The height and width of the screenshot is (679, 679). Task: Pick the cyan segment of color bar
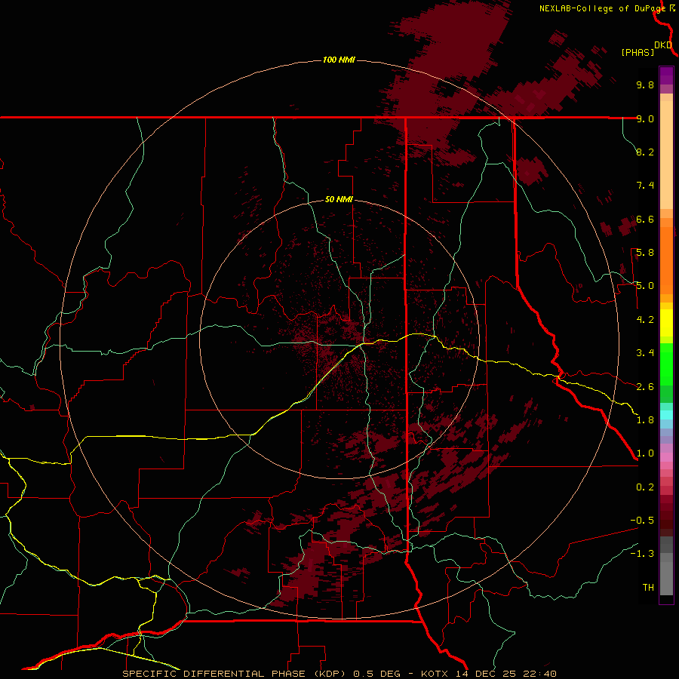pos(666,415)
